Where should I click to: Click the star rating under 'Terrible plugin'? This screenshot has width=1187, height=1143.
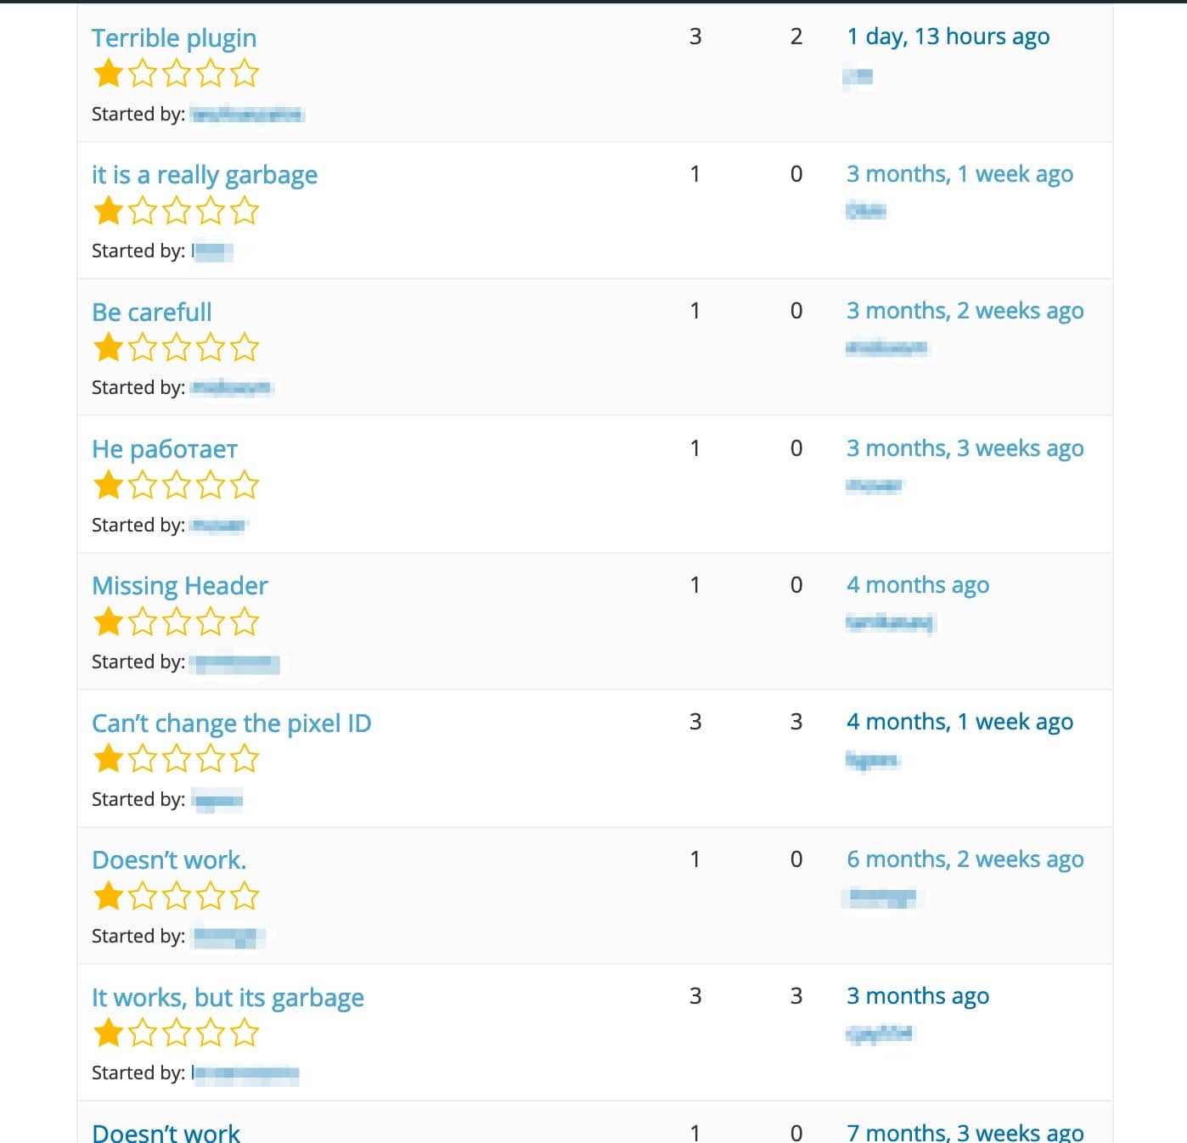(176, 74)
